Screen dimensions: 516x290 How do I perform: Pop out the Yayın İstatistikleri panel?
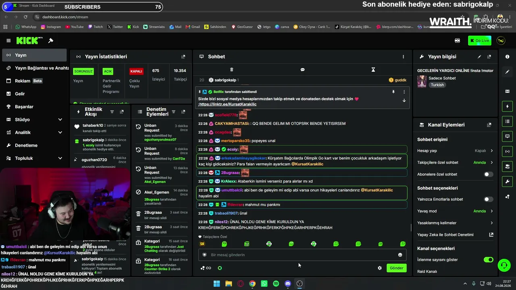coord(183,57)
